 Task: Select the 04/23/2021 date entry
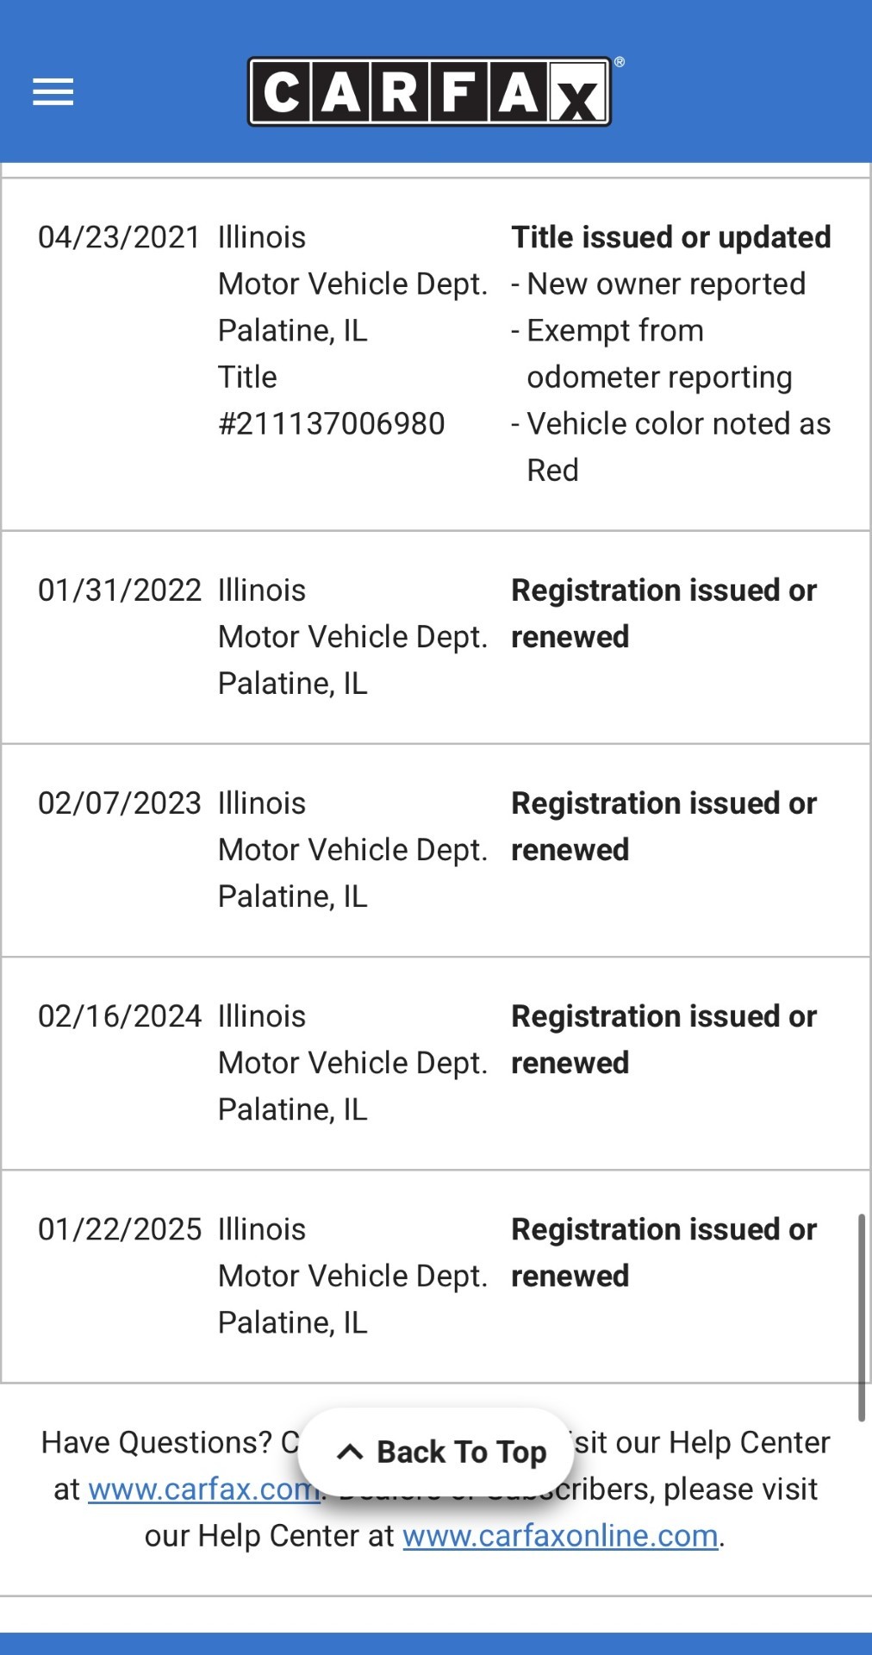(x=119, y=238)
